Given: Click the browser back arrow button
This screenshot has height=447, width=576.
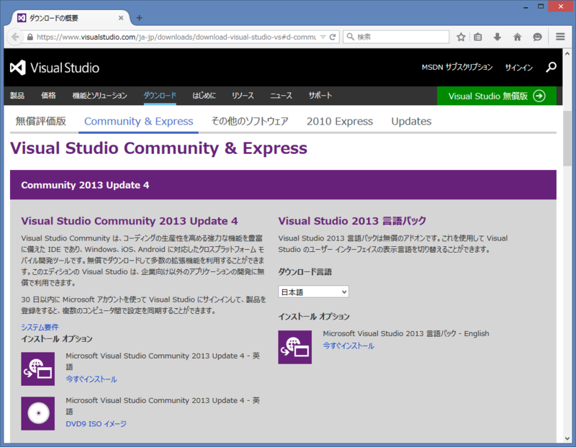Looking at the screenshot, I should 15,37.
